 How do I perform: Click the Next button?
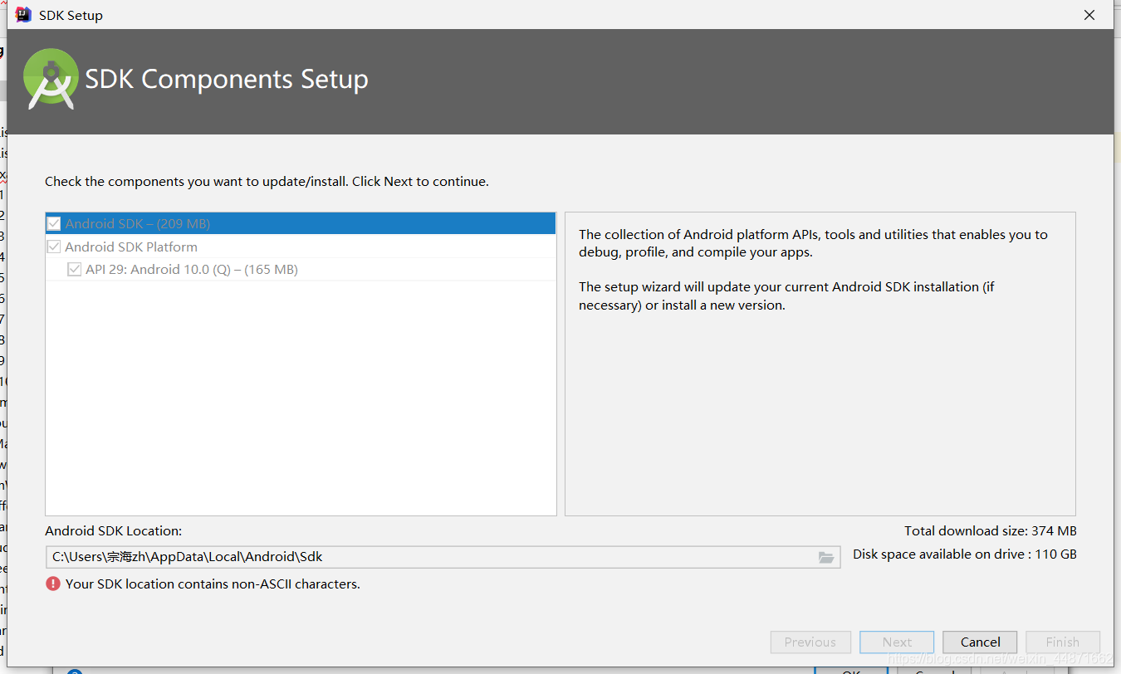pyautogui.click(x=897, y=642)
